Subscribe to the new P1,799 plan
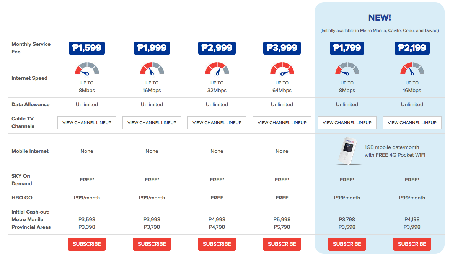This screenshot has height=256, width=450. pos(347,244)
